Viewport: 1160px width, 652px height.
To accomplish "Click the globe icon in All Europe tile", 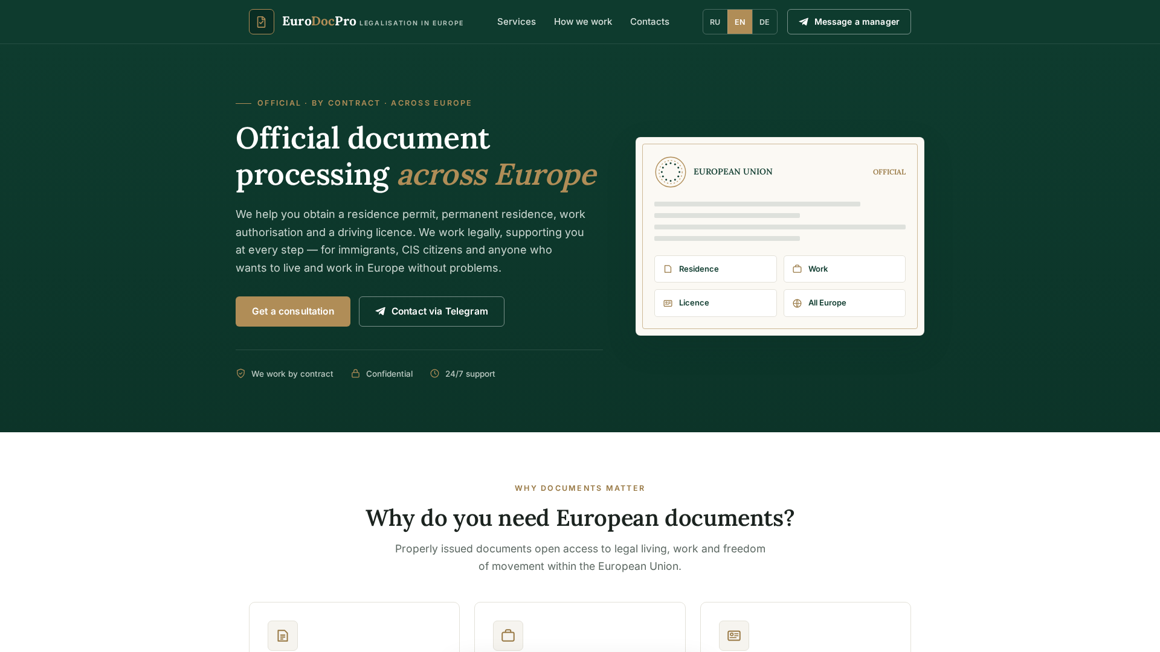I will [x=797, y=303].
